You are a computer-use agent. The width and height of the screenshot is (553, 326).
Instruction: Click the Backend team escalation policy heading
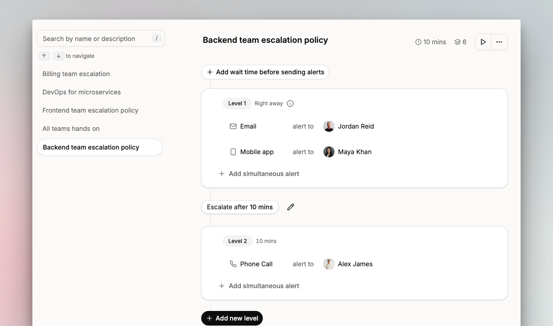[x=266, y=40]
